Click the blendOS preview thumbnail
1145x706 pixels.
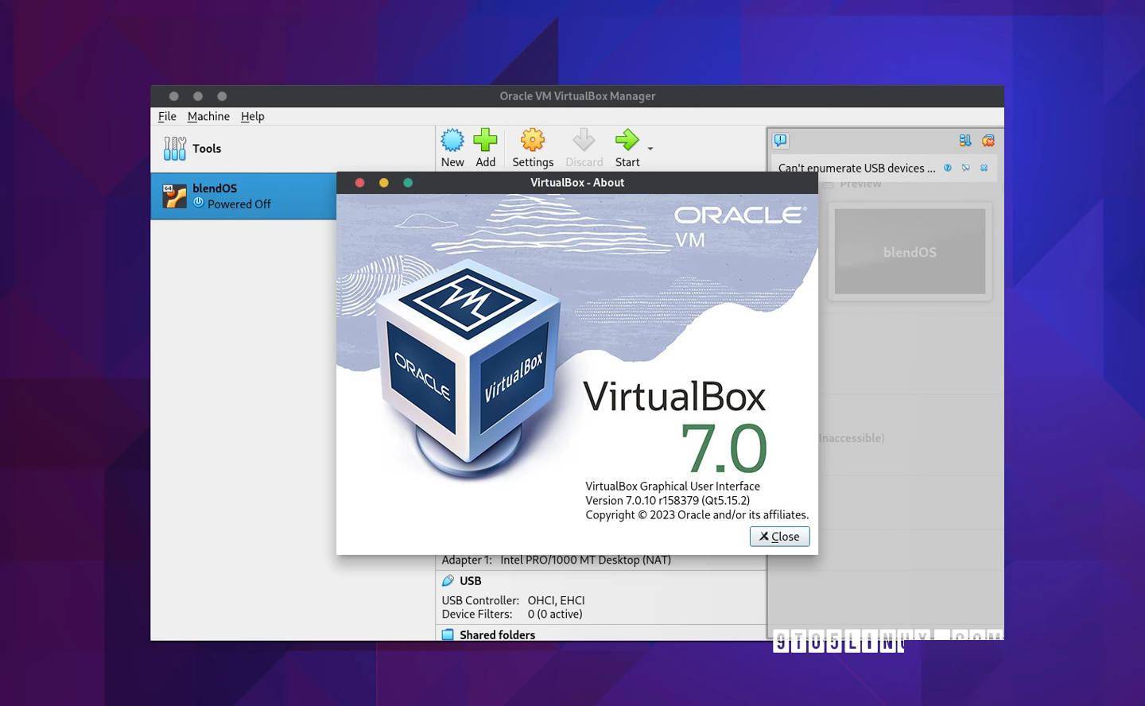click(910, 251)
